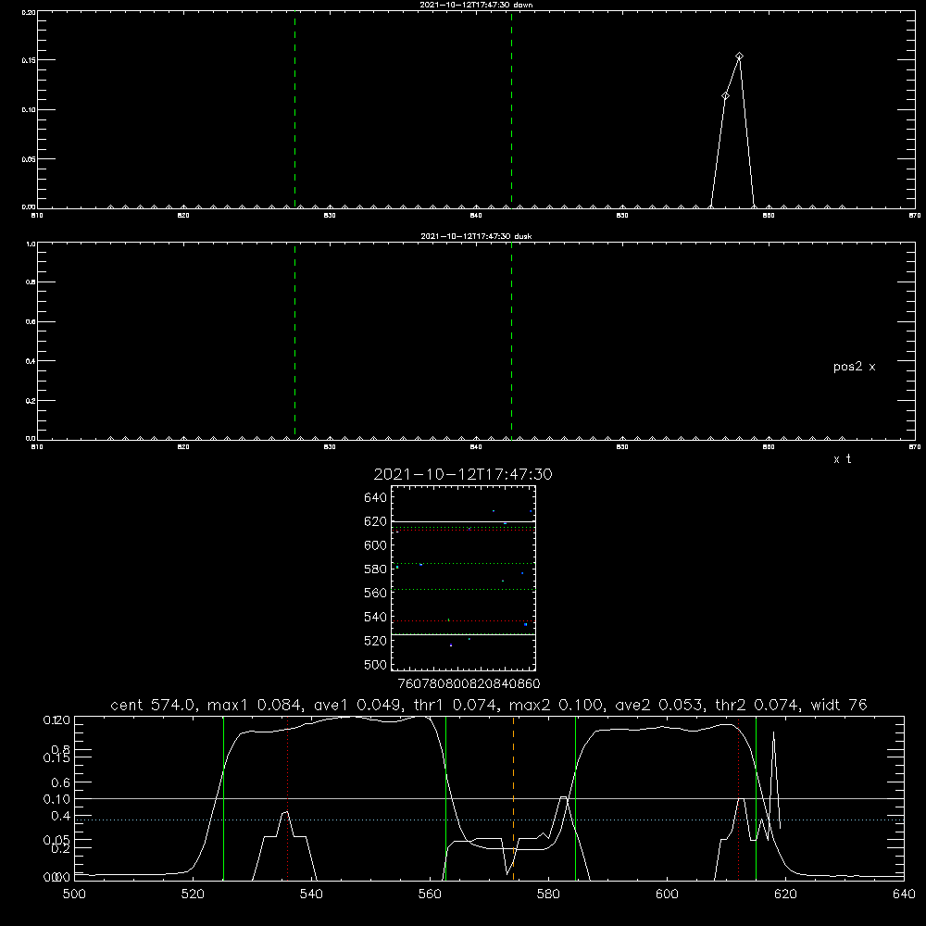Click the green vertical line near 525 in bottom plot
Image resolution: width=926 pixels, height=926 pixels.
(223, 798)
